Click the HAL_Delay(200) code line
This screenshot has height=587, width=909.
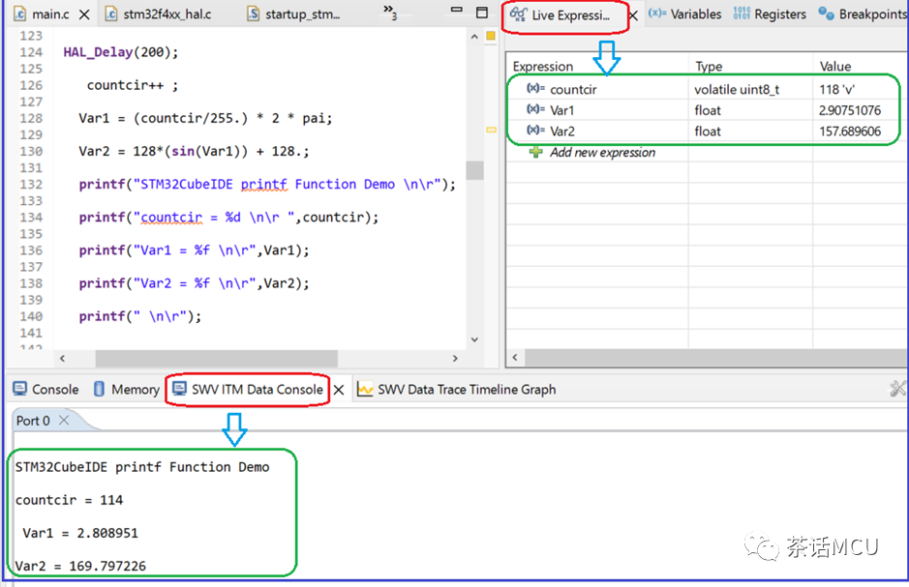[121, 52]
